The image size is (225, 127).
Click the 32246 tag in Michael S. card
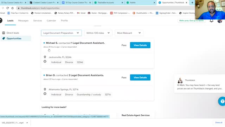pyautogui.click(x=80, y=62)
